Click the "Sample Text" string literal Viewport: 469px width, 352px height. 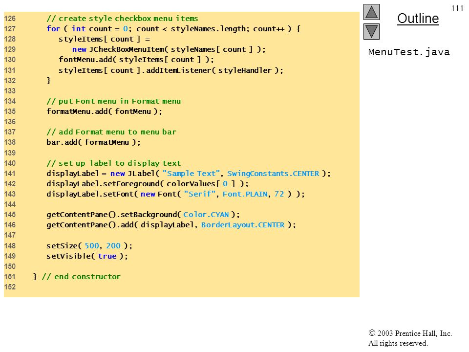[192, 174]
